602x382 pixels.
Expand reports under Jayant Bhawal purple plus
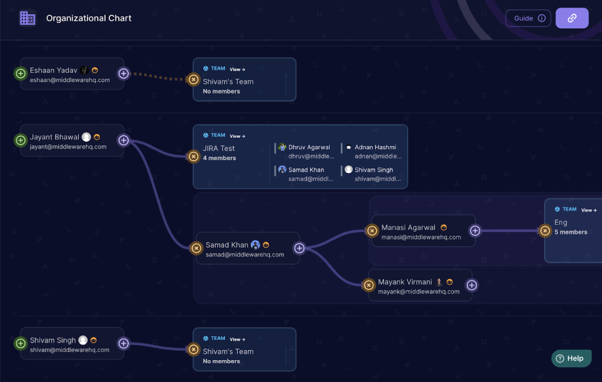(123, 140)
